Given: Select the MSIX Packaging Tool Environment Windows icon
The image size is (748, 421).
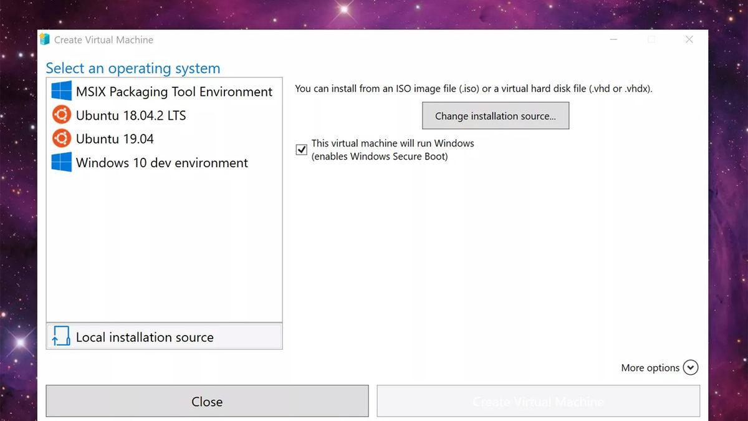Looking at the screenshot, I should click(61, 91).
